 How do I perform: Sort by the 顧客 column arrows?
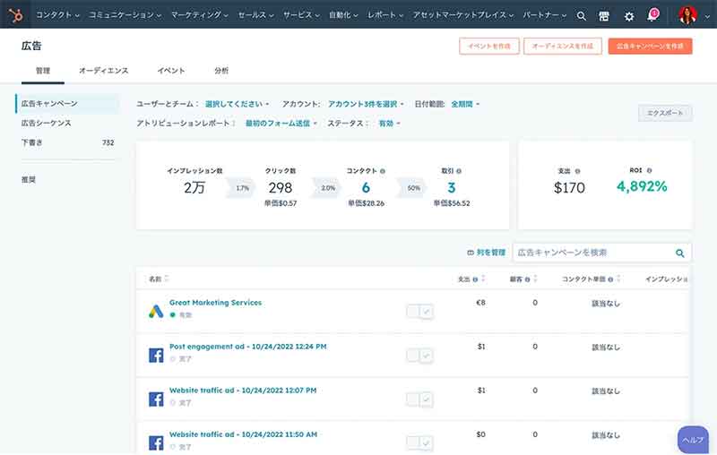tap(535, 279)
